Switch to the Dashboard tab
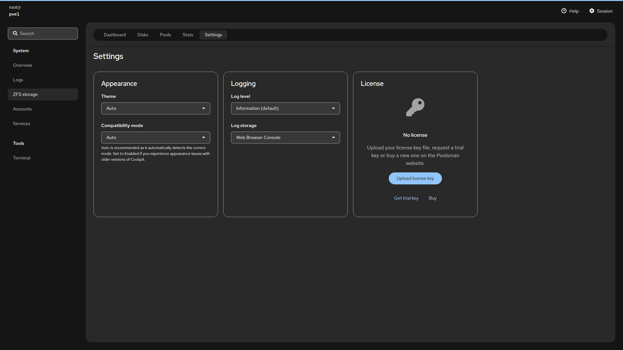The width and height of the screenshot is (623, 350). coord(115,35)
